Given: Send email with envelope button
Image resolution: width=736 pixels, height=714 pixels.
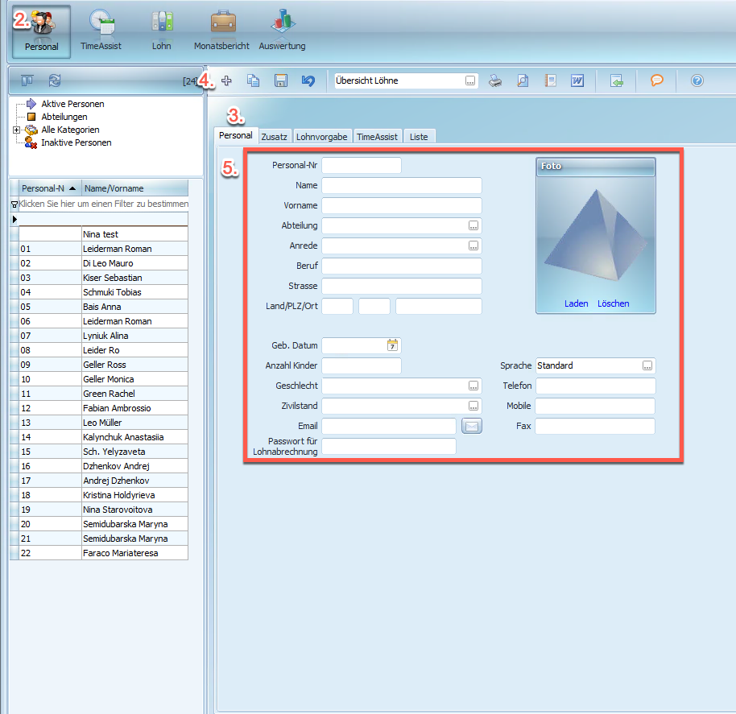Looking at the screenshot, I should [472, 426].
